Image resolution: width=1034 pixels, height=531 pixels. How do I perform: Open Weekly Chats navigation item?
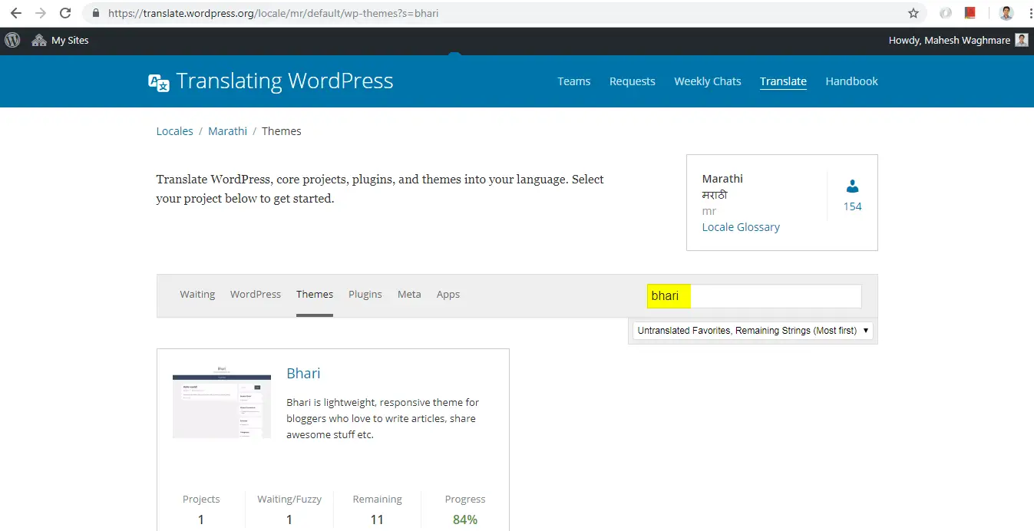[708, 81]
